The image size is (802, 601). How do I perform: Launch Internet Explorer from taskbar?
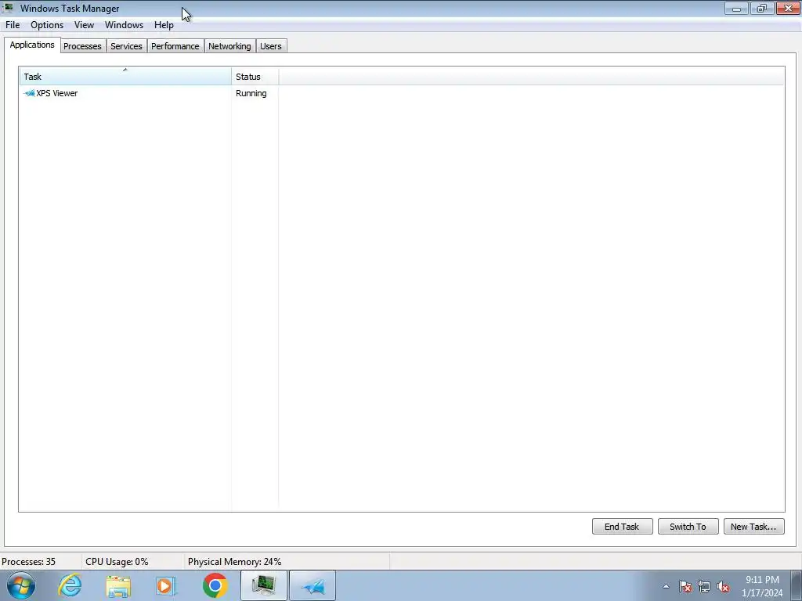pyautogui.click(x=70, y=585)
